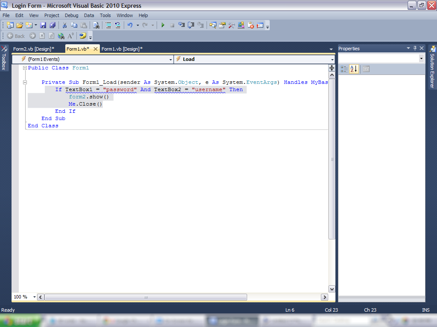Open the Error List toolbar icon
The height and width of the screenshot is (327, 437).
pos(251,26)
